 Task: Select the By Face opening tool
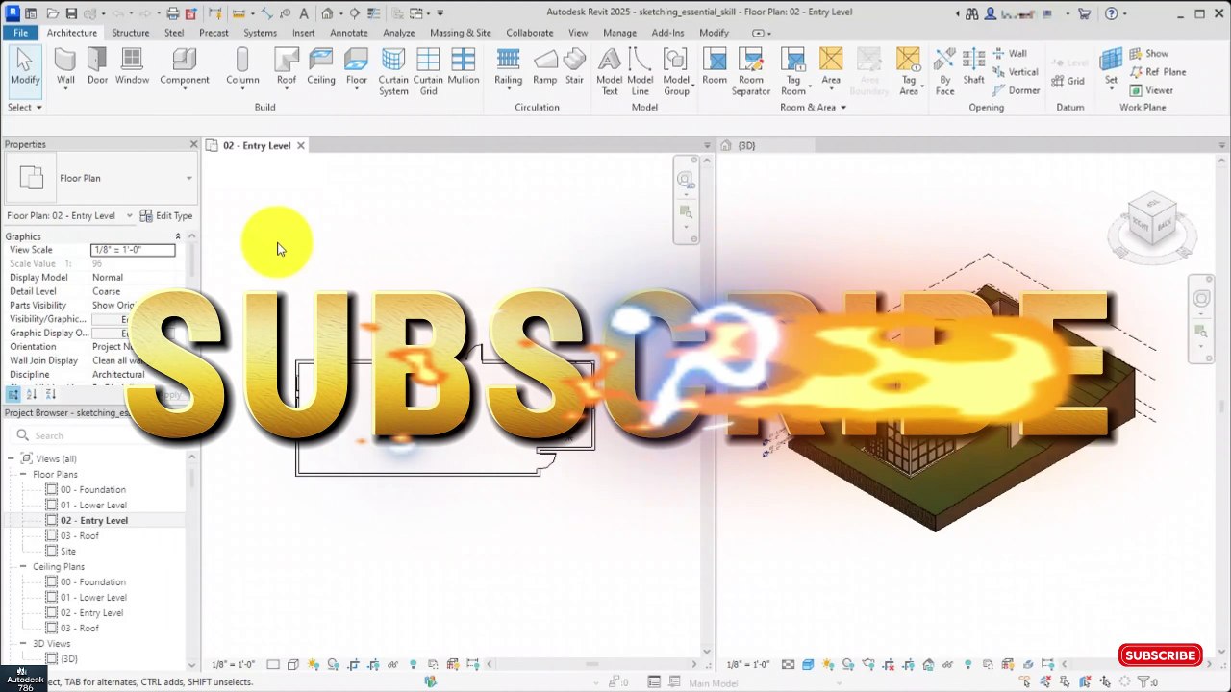(945, 72)
